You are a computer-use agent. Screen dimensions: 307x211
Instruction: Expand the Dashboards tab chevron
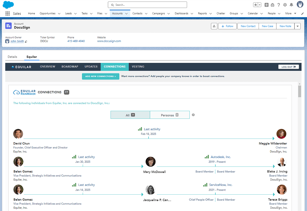pos(192,14)
